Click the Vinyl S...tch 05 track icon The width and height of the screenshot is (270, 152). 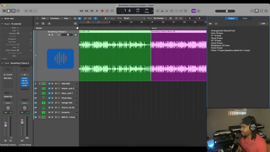43,108
